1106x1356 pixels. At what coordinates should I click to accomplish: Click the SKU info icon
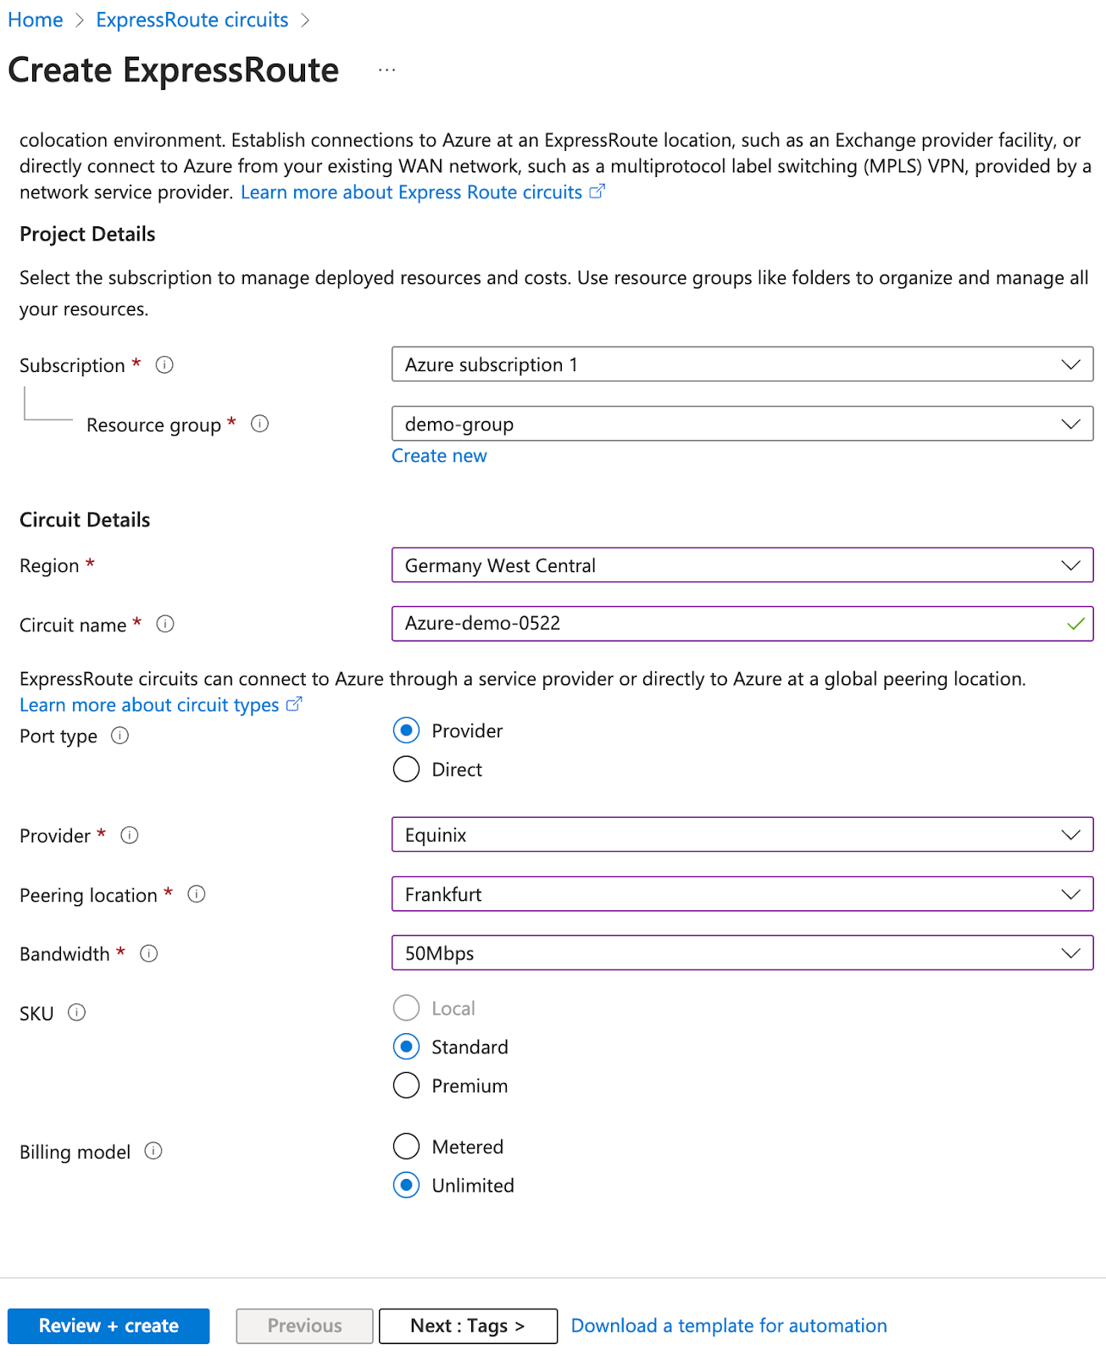[x=77, y=1012]
